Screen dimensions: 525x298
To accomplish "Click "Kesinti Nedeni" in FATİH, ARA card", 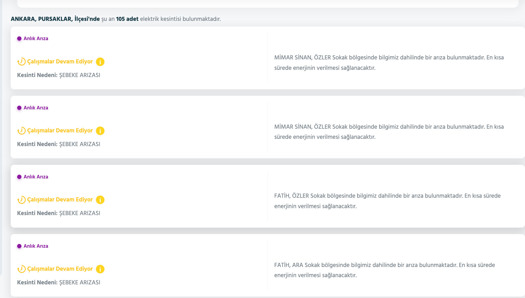I will tap(37, 282).
